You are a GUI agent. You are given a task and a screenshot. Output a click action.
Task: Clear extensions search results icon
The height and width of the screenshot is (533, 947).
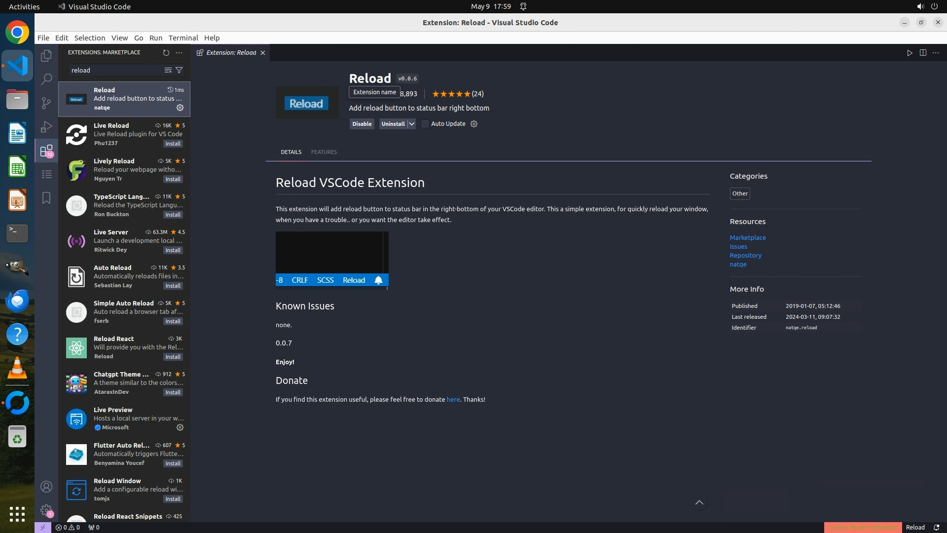[x=168, y=70]
